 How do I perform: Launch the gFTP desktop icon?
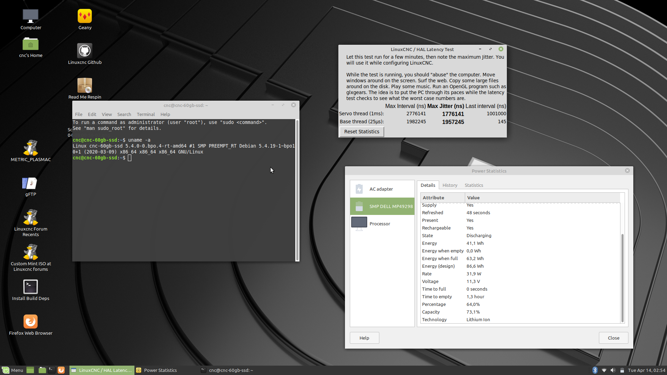(x=31, y=186)
